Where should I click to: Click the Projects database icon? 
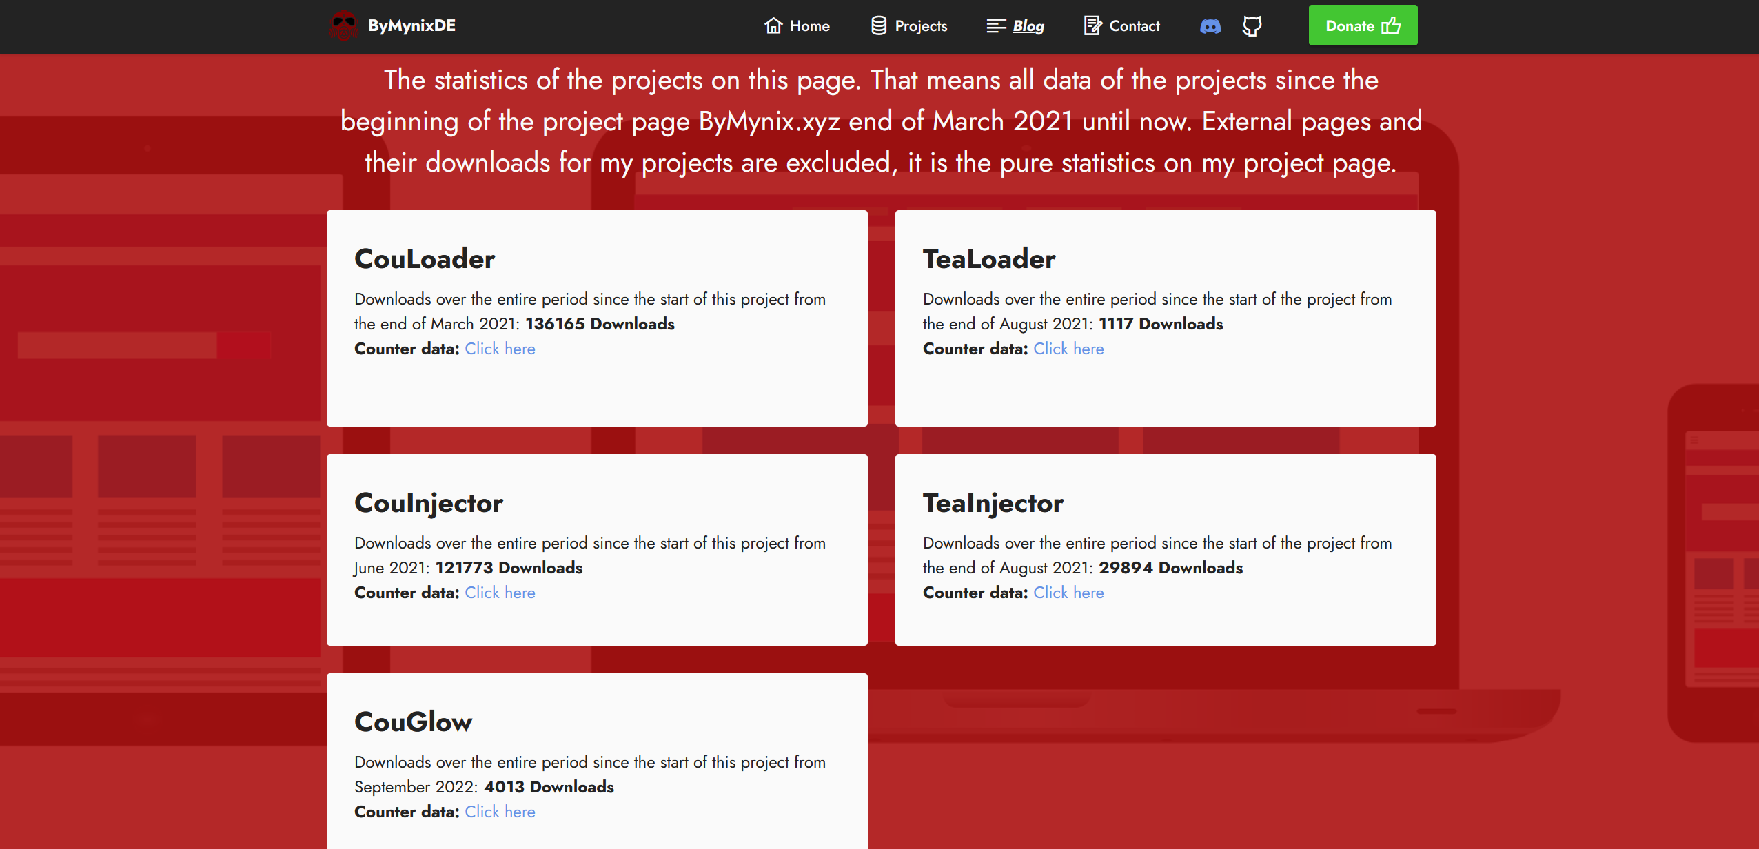coord(879,26)
